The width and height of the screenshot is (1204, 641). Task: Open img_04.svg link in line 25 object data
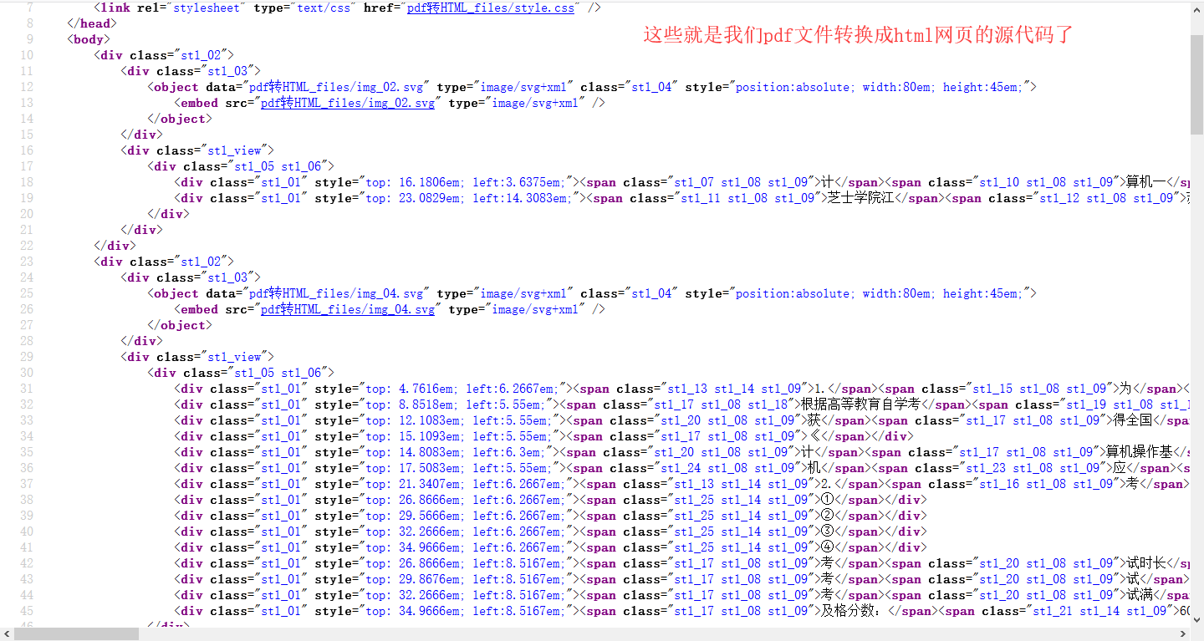(x=338, y=293)
